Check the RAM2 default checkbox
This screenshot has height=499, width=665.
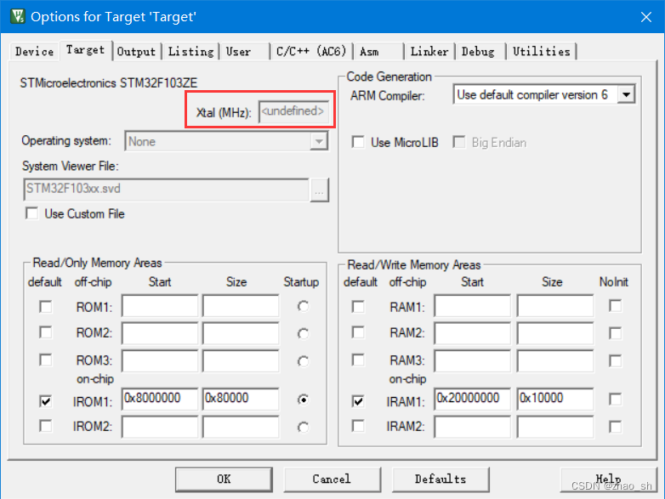(358, 332)
